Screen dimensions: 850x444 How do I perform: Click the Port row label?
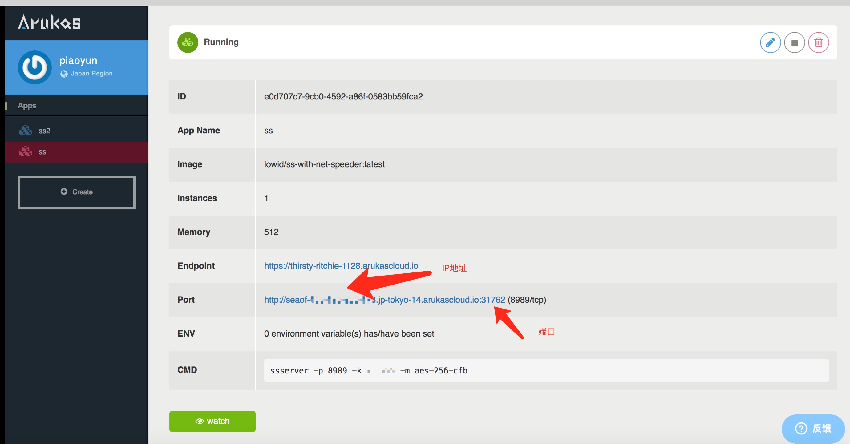tap(186, 300)
